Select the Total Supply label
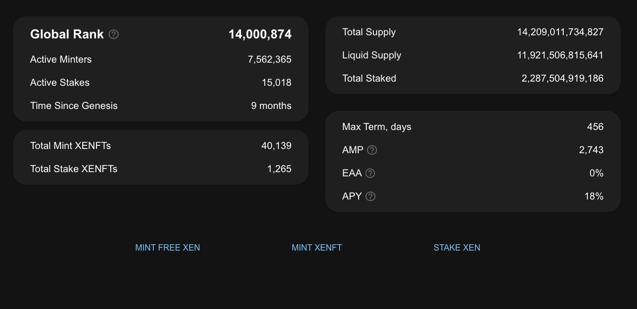 tap(369, 32)
